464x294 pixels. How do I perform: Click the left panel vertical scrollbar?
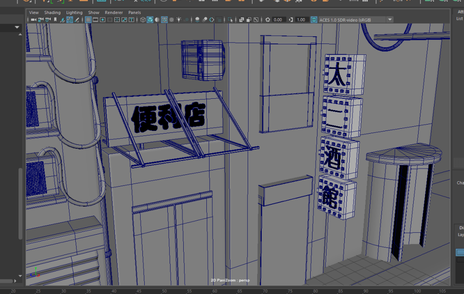pos(20,204)
